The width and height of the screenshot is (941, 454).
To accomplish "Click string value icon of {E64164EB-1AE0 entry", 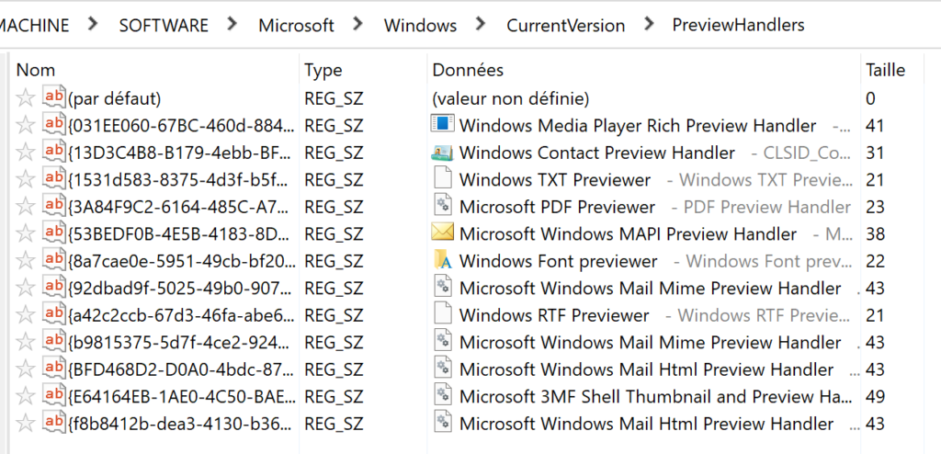I will click(54, 394).
